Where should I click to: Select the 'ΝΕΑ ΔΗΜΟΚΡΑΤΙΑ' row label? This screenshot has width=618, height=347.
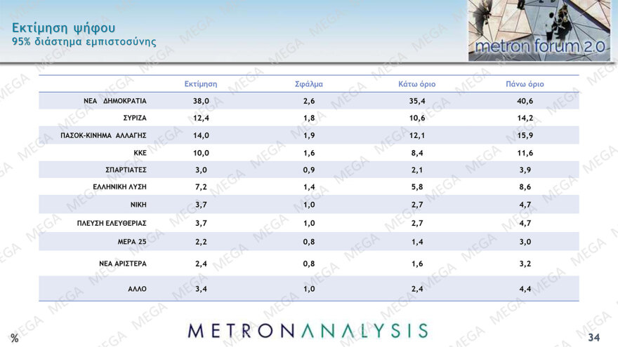(x=114, y=101)
